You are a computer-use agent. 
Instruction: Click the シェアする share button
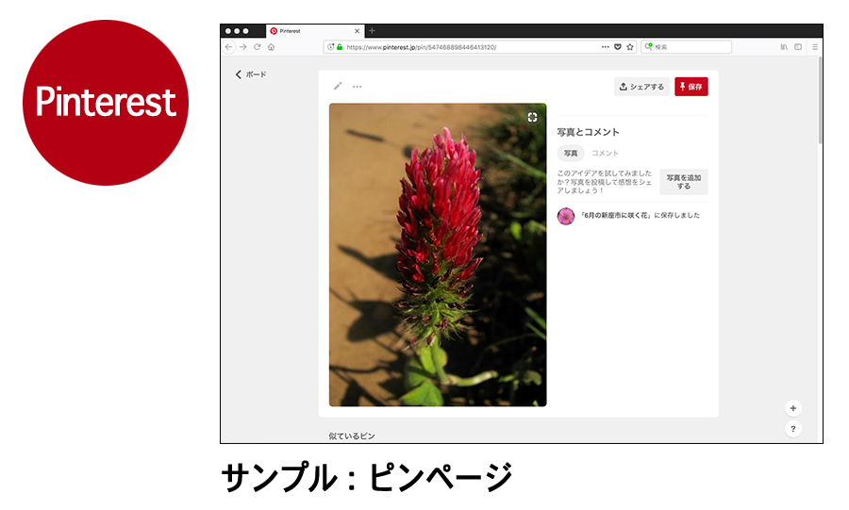pos(641,87)
